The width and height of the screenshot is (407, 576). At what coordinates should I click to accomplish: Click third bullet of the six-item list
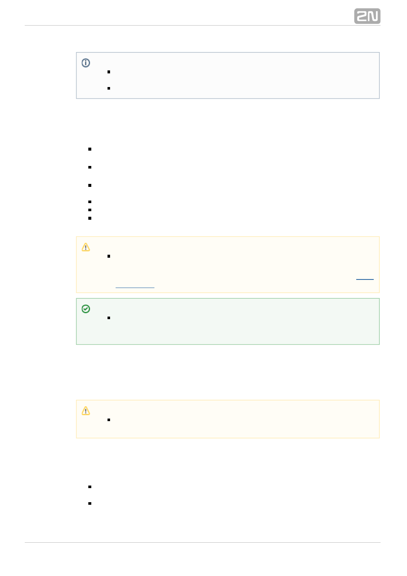[x=90, y=185]
